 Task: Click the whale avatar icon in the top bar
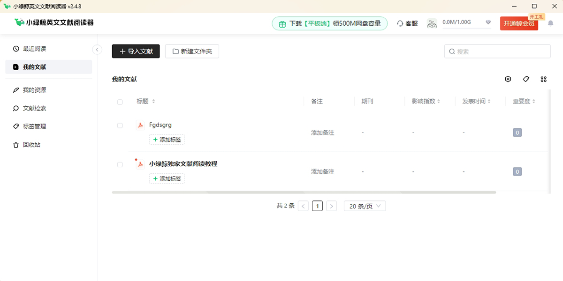pyautogui.click(x=432, y=22)
